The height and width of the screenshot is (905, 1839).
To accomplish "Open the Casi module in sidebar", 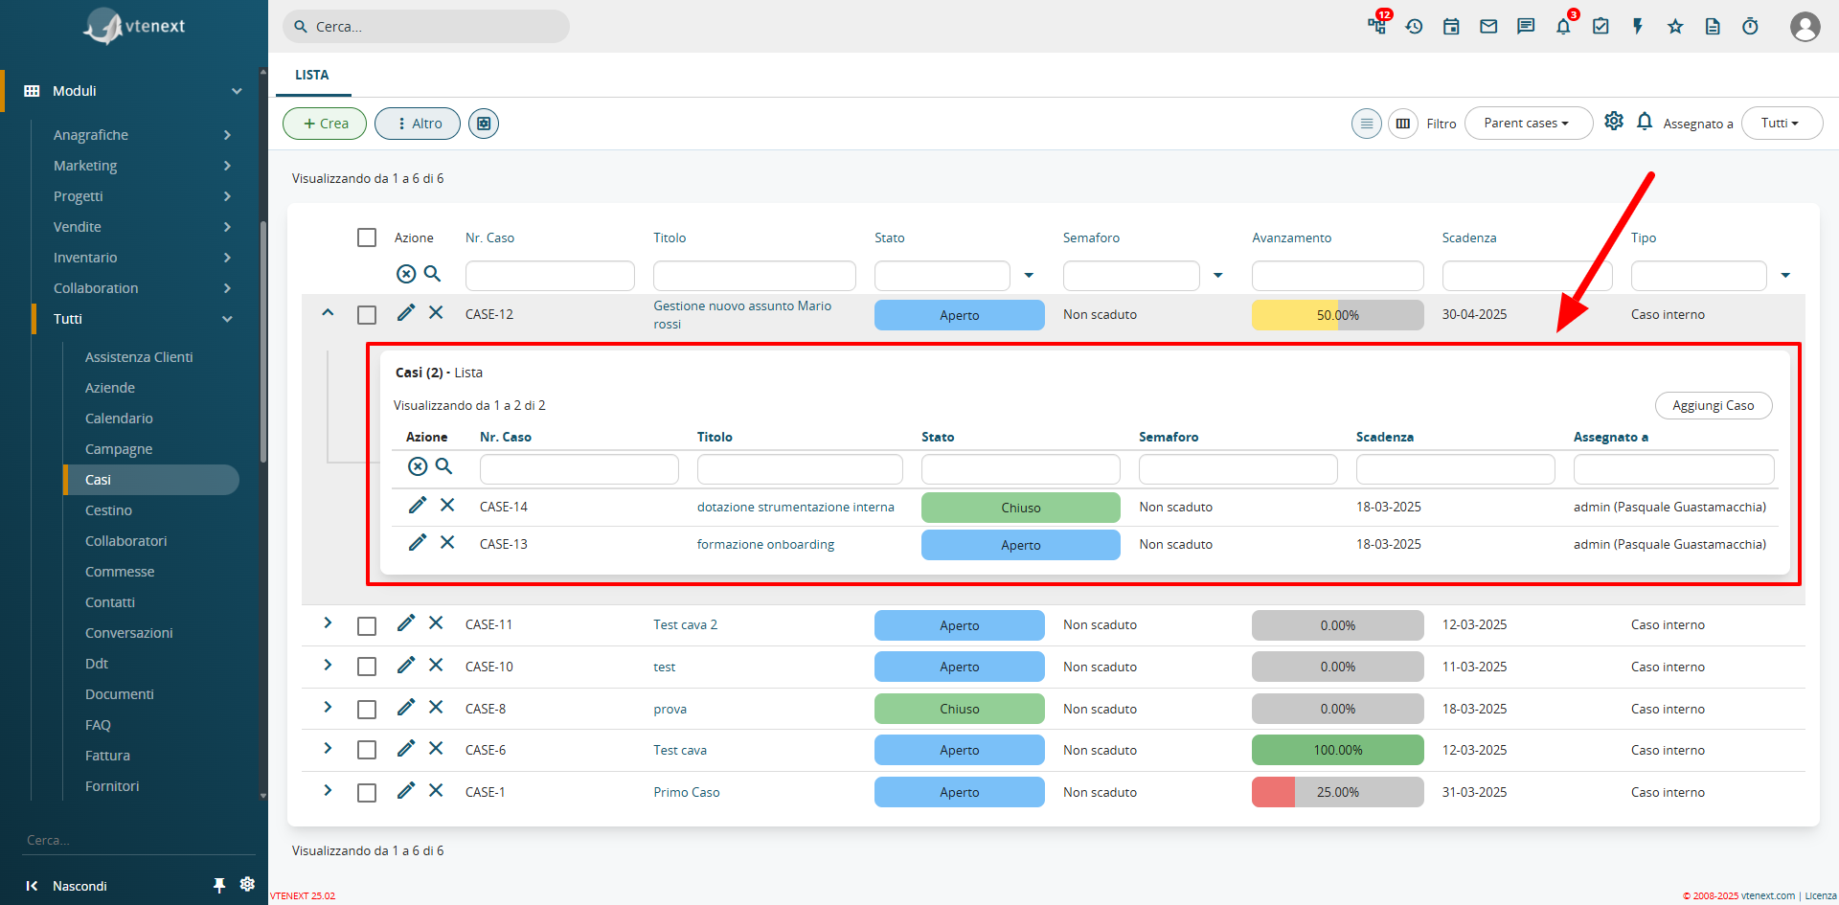I will 151,480.
